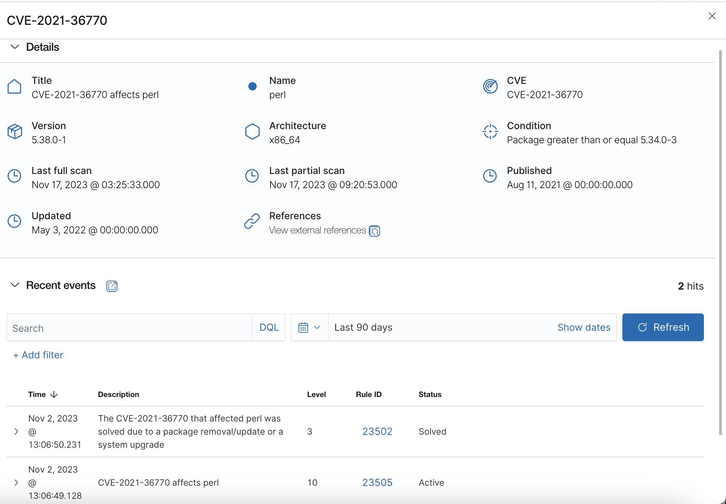Screen dimensions: 726x504
Task: Collapse the Recent events section
Action: coord(15,285)
